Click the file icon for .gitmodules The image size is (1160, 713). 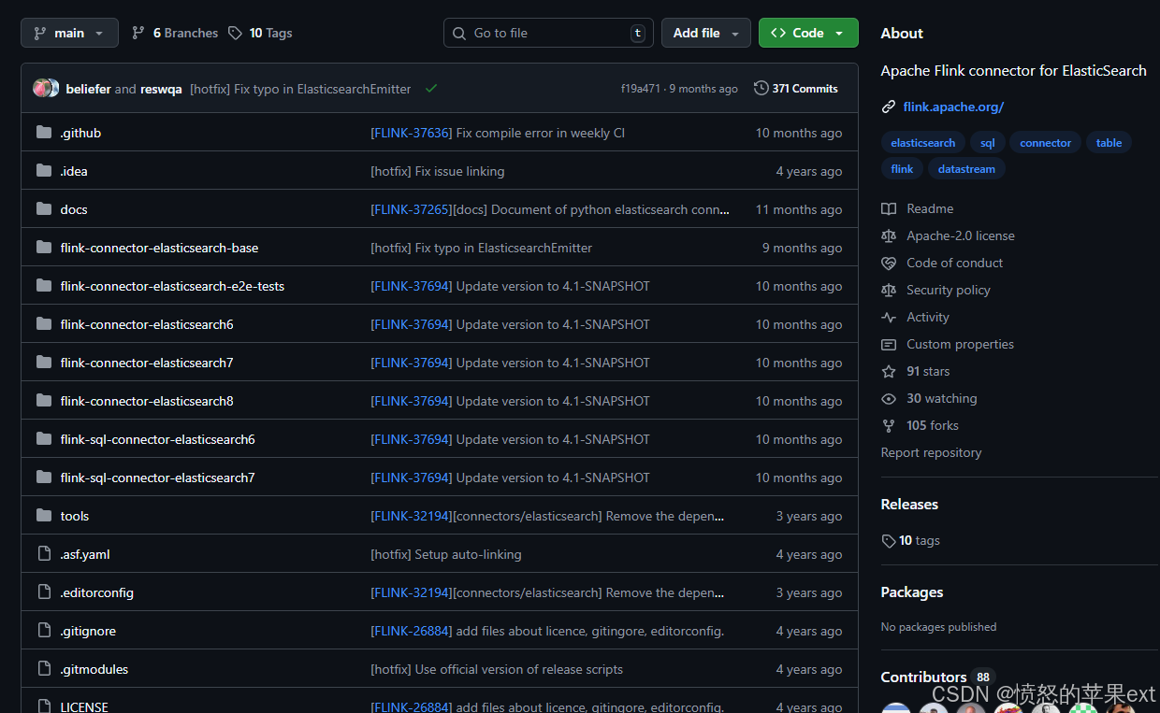pos(44,669)
